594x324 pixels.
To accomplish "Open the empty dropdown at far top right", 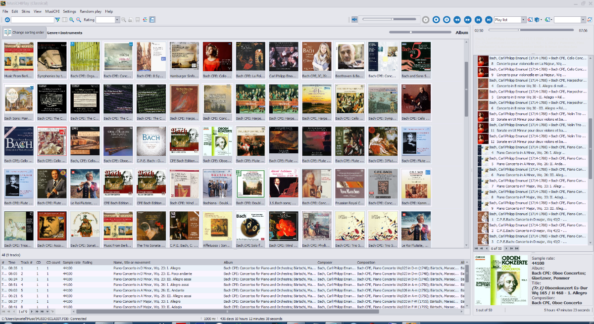I will pos(583,19).
